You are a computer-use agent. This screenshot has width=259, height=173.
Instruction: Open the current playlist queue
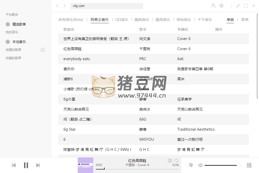pyautogui.click(x=191, y=165)
